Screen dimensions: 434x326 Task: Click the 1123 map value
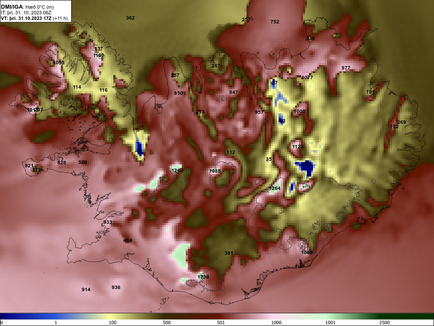coord(298,146)
